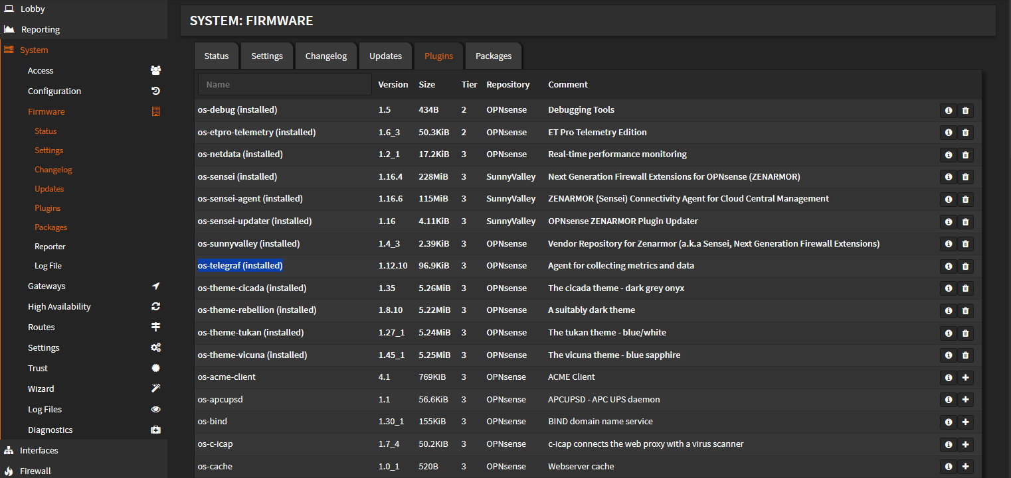Delete the os-sensei plugin

point(965,177)
